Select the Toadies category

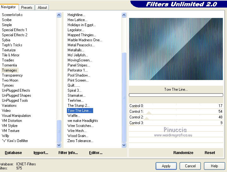coord(8,60)
